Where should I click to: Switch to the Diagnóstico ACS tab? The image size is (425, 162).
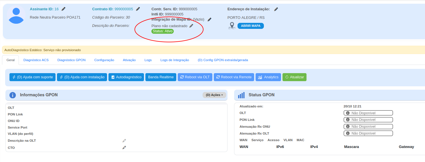36,60
